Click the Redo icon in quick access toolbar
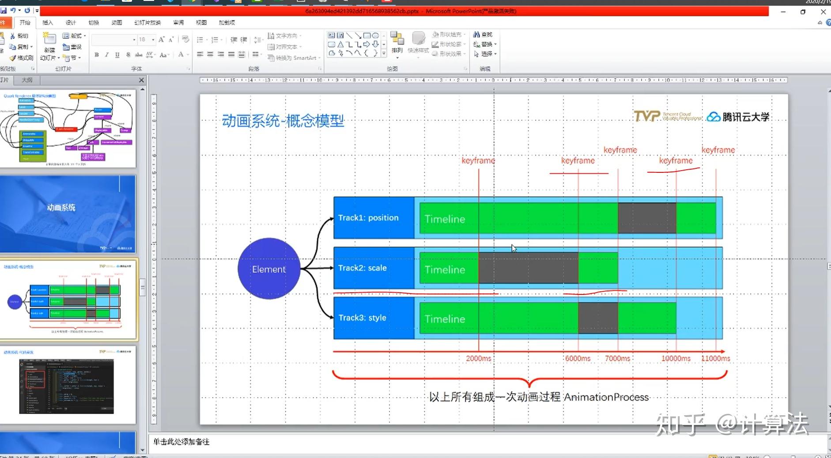Image resolution: width=831 pixels, height=458 pixels. [27, 10]
